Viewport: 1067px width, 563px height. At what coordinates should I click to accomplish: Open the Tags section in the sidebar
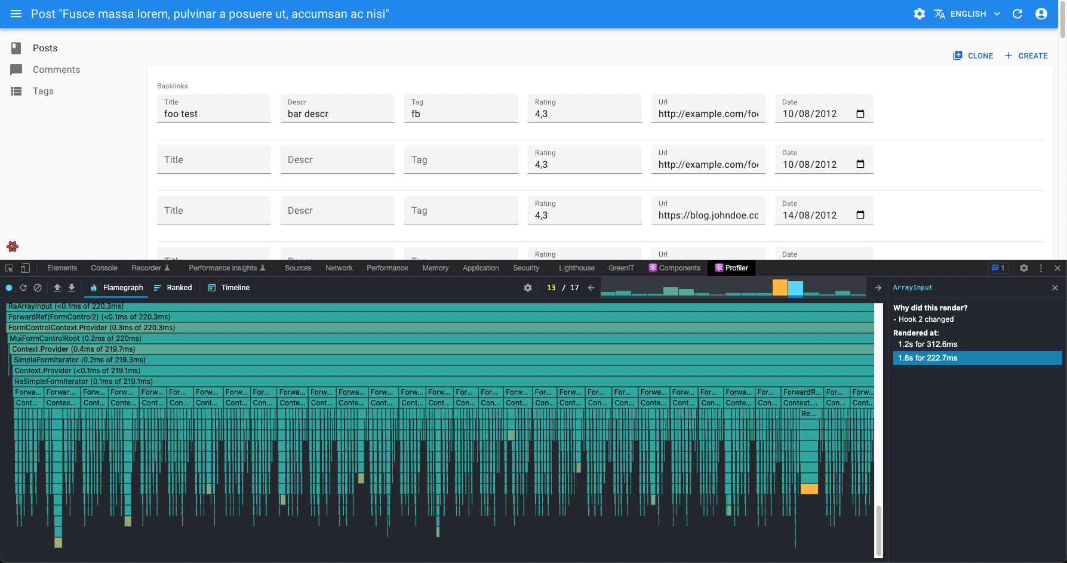point(42,91)
